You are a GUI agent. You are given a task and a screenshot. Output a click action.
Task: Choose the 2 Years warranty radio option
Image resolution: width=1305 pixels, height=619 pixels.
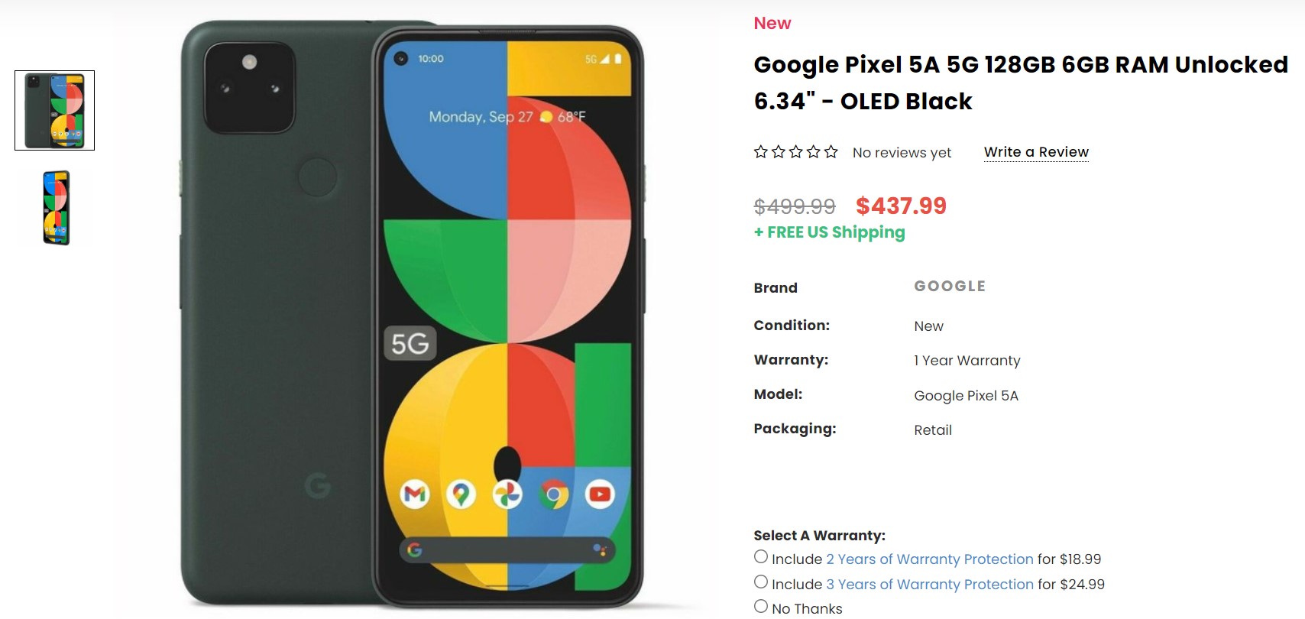click(761, 557)
